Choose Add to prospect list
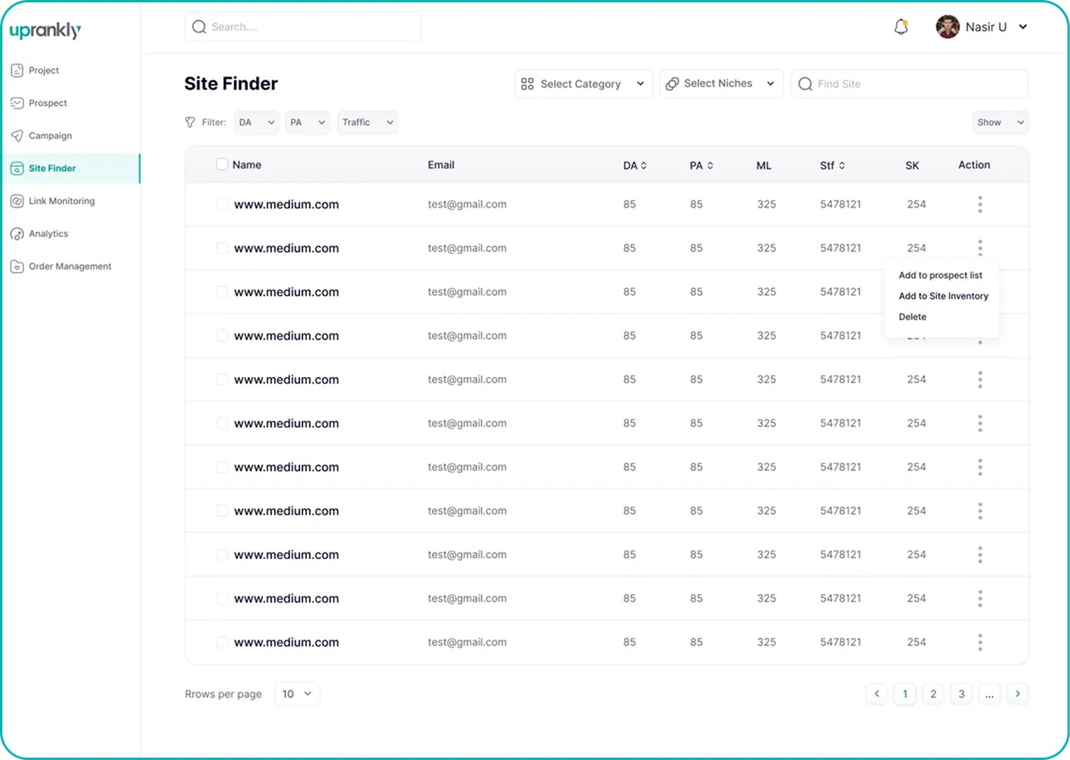Screen dimensions: 1070x760 point(940,275)
